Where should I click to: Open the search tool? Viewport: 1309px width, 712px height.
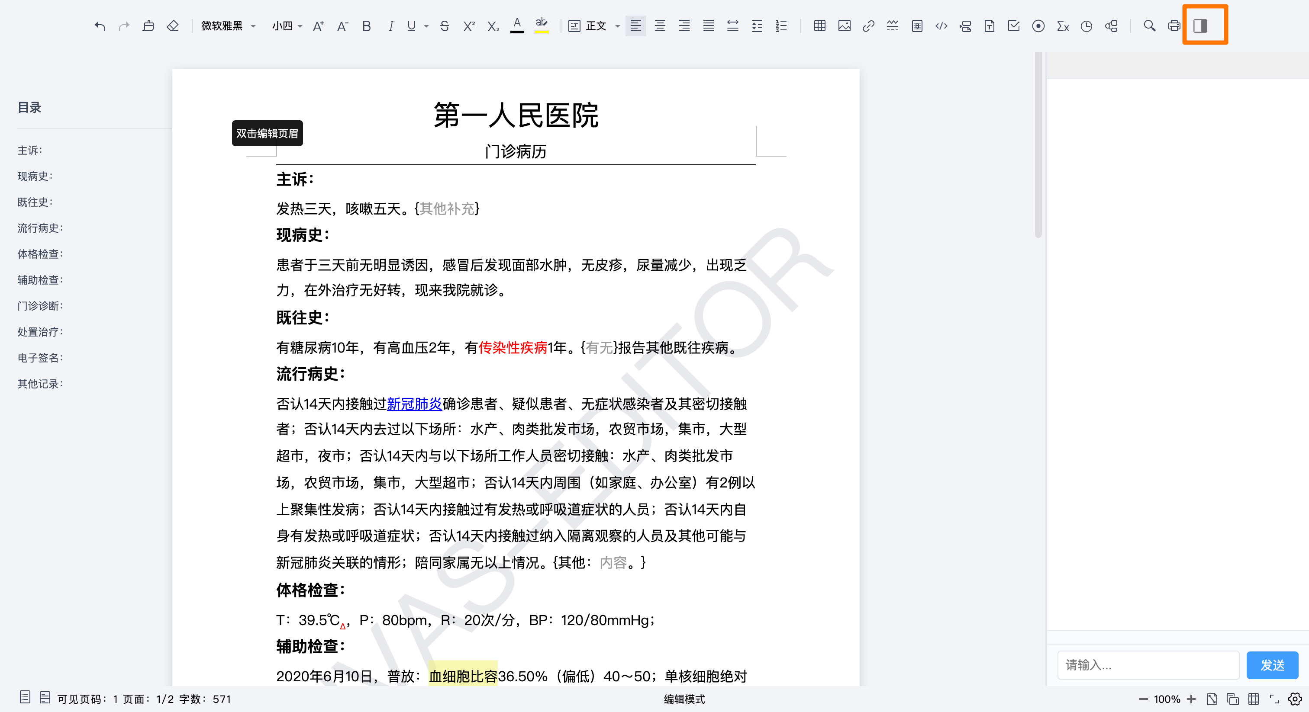pos(1149,26)
